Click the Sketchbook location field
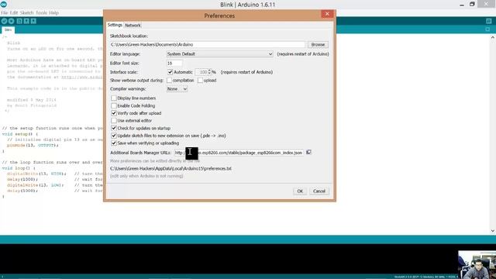The height and width of the screenshot is (279, 496). (208, 45)
